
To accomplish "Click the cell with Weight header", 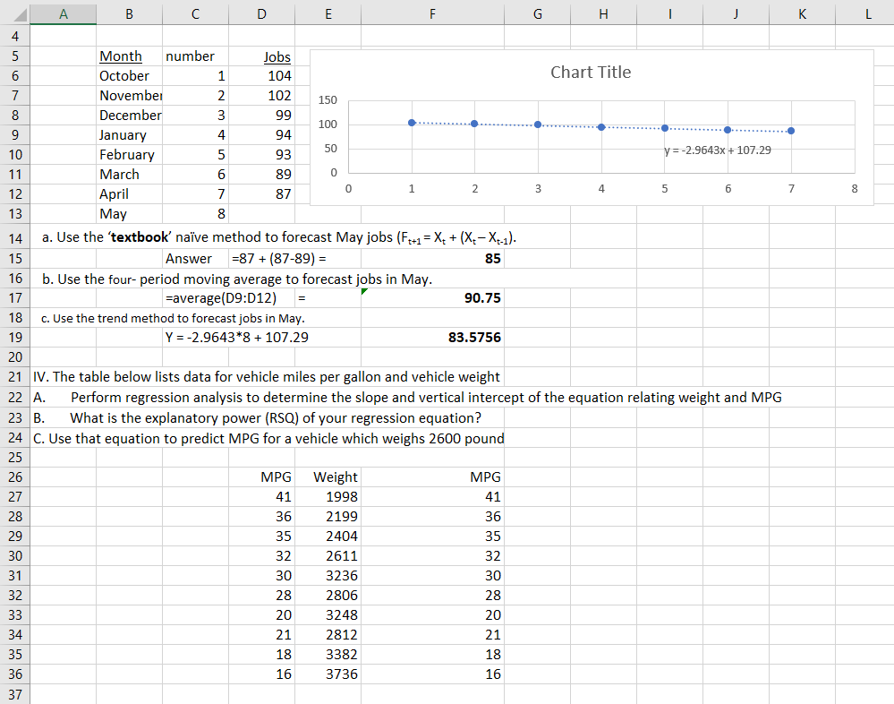I will pos(328,476).
